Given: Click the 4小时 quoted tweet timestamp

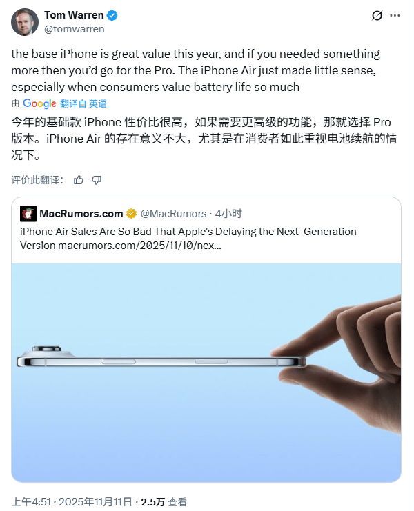Looking at the screenshot, I should coord(228,214).
